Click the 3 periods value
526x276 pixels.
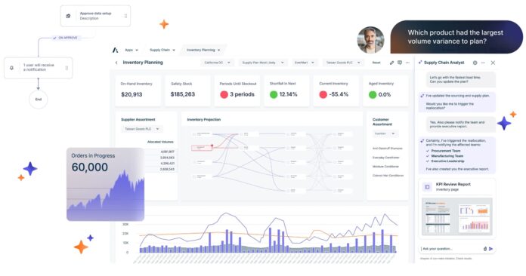click(x=242, y=95)
